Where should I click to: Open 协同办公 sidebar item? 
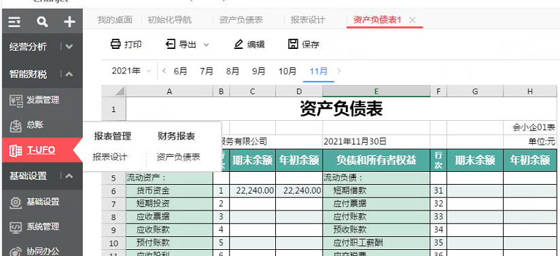coord(43,251)
